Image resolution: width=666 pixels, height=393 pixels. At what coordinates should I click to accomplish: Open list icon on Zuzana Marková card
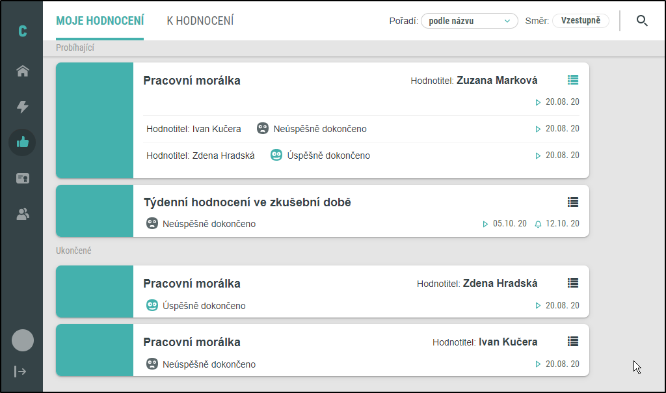click(x=573, y=80)
